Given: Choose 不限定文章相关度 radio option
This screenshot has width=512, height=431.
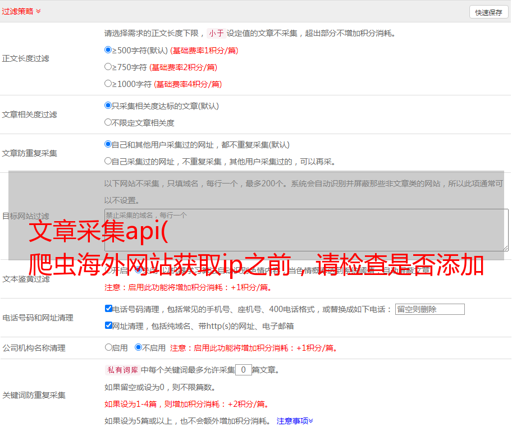Looking at the screenshot, I should tap(108, 122).
